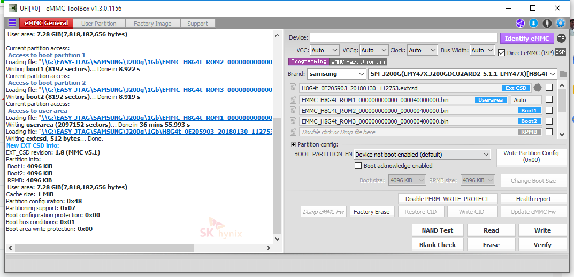This screenshot has height=277, width=574.
Task: Switch to the User Partition tab
Action: [x=99, y=24]
